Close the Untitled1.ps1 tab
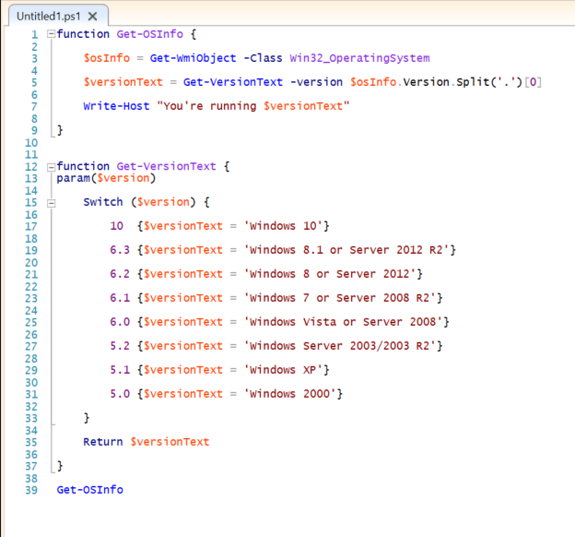Screen dimensions: 575x537 tap(95, 17)
